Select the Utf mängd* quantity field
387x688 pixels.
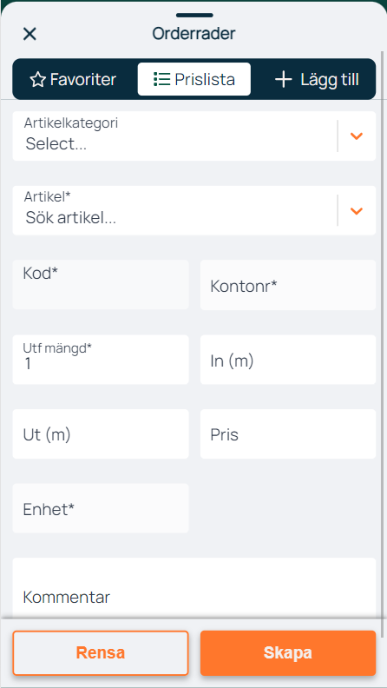click(x=101, y=360)
